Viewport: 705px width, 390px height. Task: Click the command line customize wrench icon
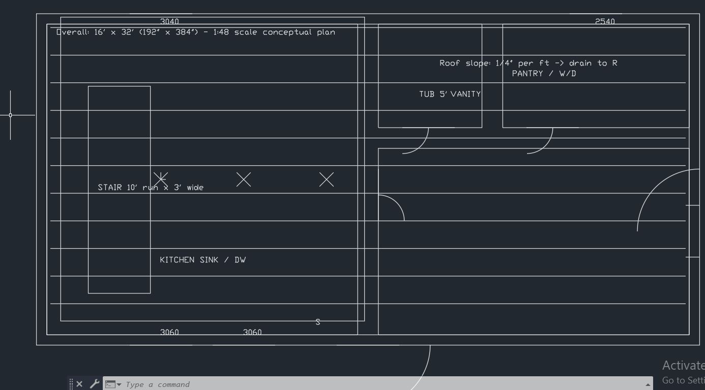point(94,384)
